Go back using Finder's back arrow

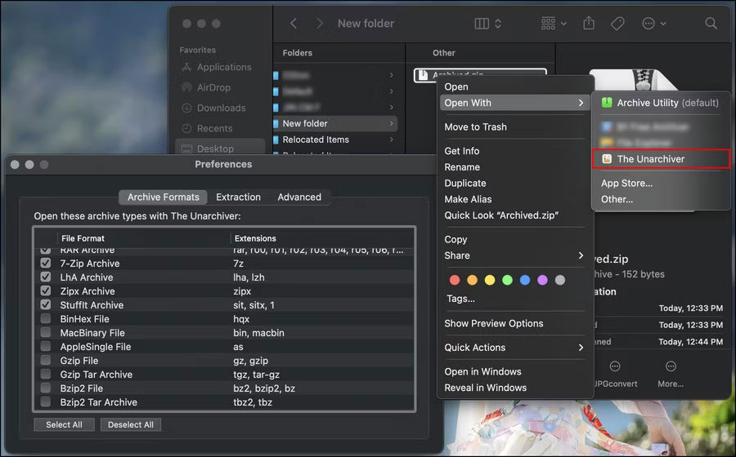click(294, 24)
